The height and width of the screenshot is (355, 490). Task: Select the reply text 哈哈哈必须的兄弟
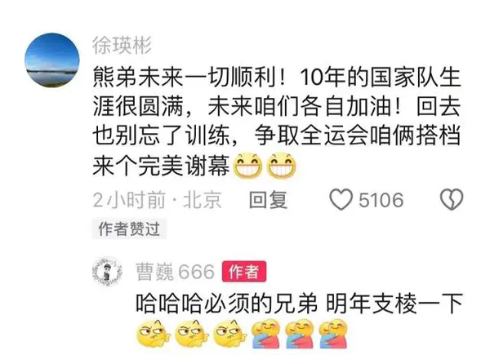[226, 303]
